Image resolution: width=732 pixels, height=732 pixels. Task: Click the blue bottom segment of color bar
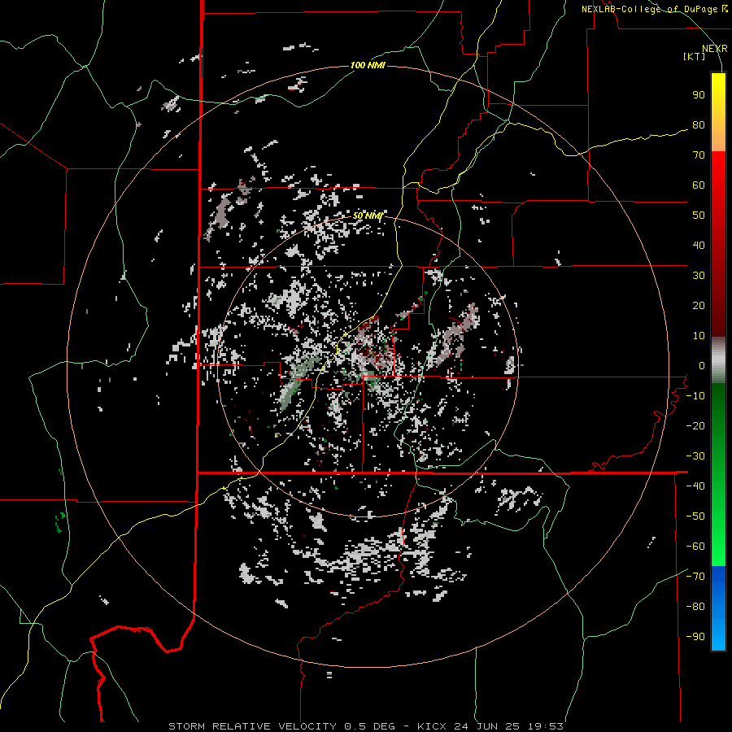(718, 608)
